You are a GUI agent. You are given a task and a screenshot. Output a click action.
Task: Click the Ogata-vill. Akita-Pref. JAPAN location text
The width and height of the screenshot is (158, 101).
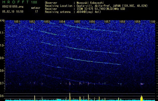click(113, 6)
